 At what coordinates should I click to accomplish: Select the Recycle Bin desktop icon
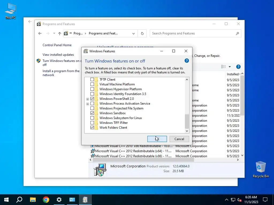click(261, 169)
